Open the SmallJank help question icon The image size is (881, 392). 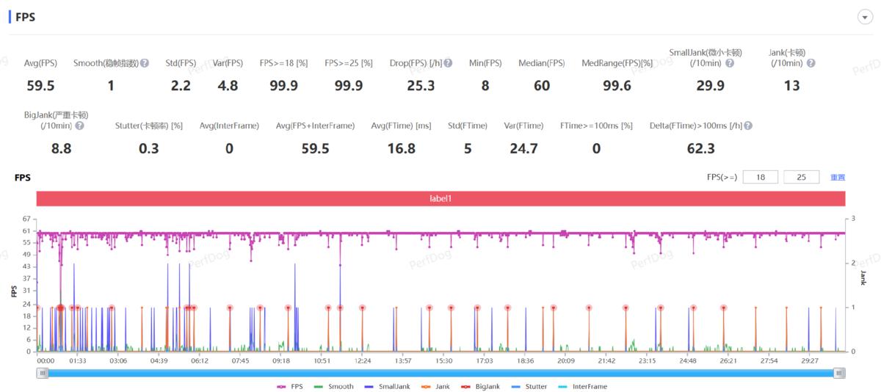coord(730,63)
